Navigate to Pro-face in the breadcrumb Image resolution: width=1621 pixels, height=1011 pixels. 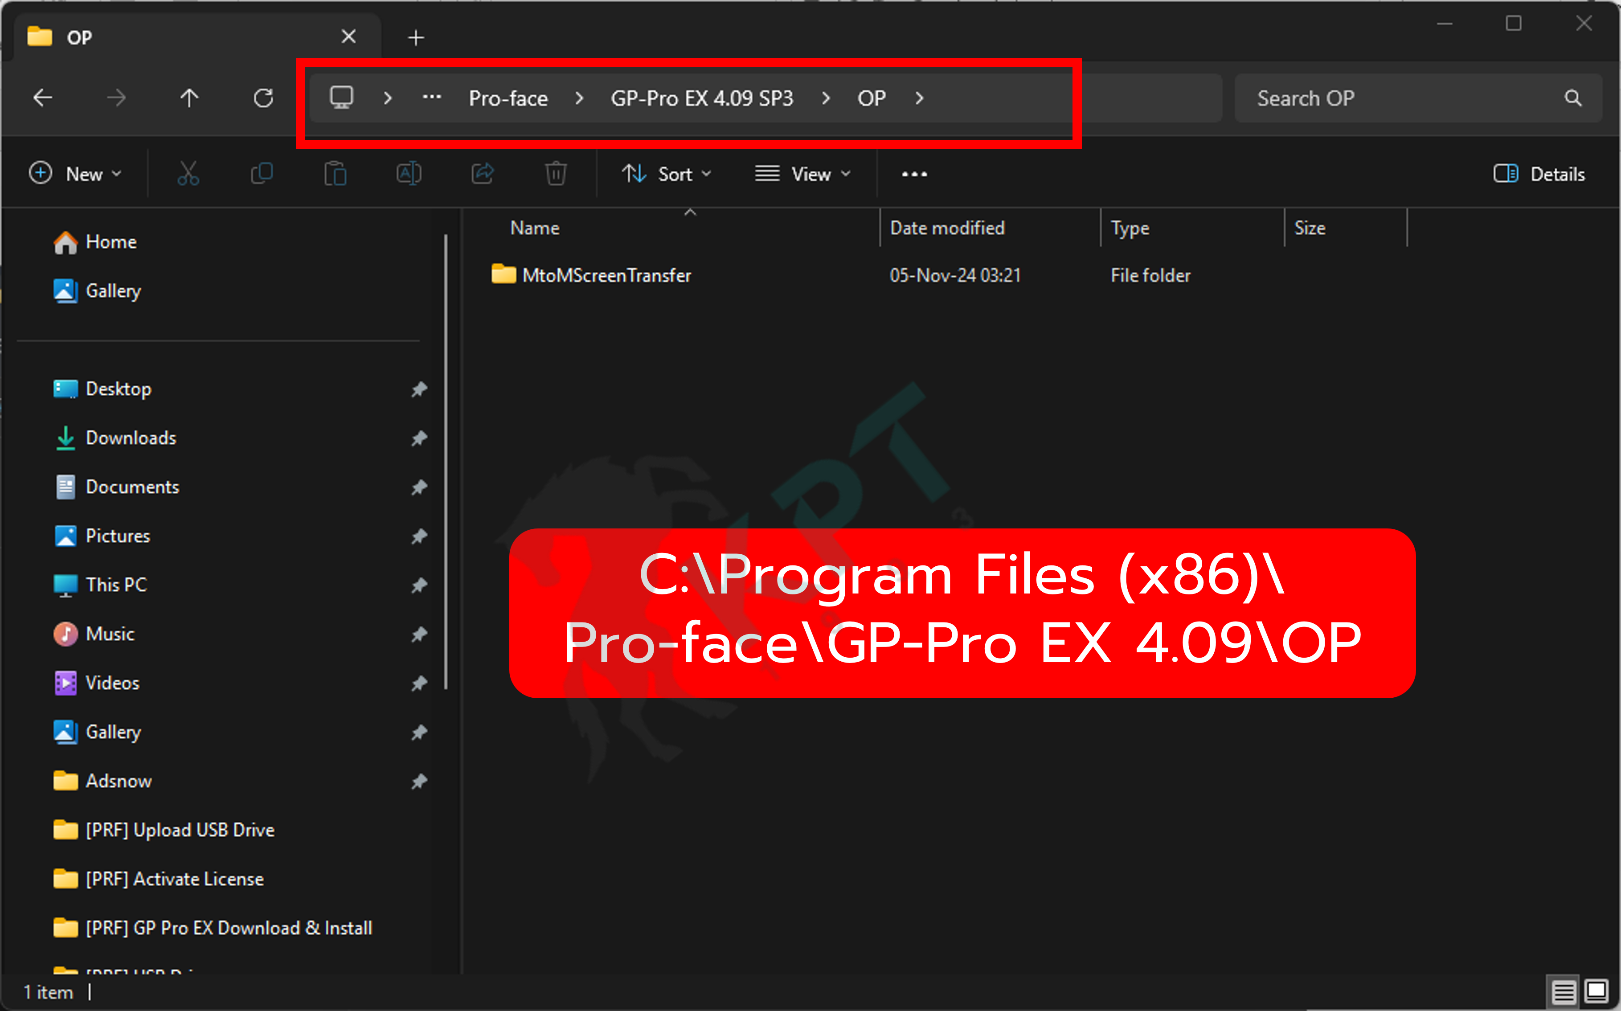pos(508,98)
